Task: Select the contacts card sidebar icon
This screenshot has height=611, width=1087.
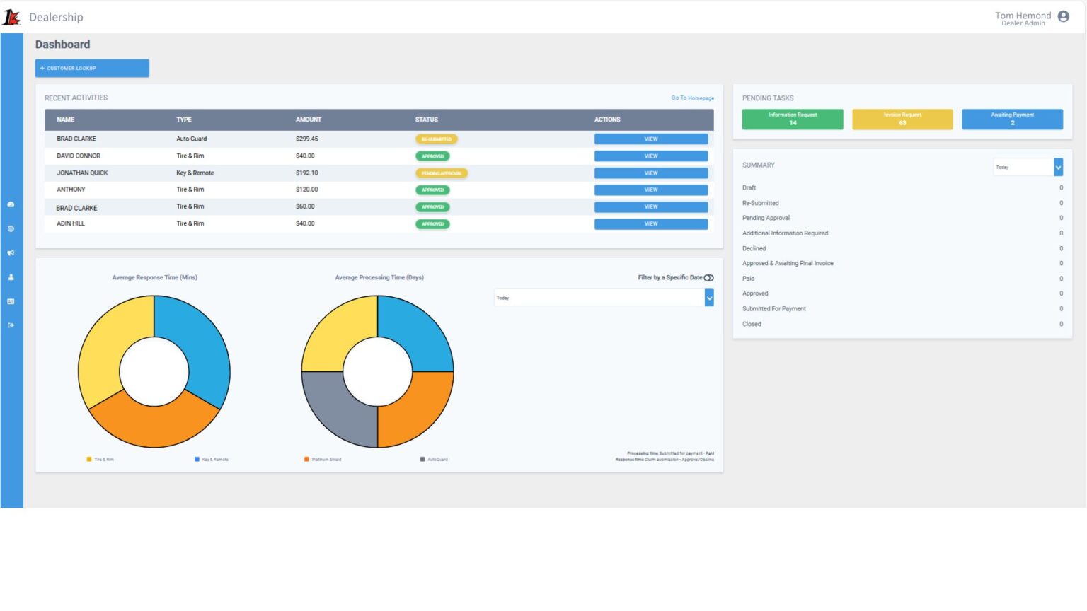Action: pos(11,301)
